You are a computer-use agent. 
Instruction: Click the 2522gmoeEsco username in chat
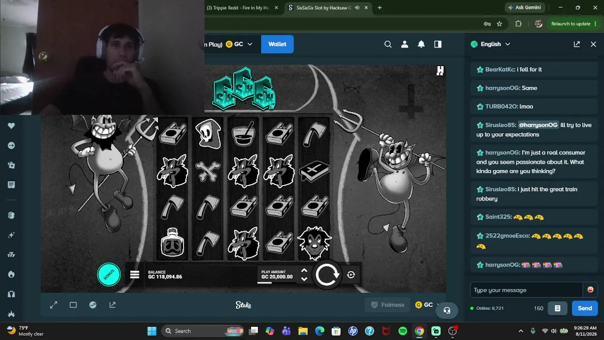coord(507,236)
